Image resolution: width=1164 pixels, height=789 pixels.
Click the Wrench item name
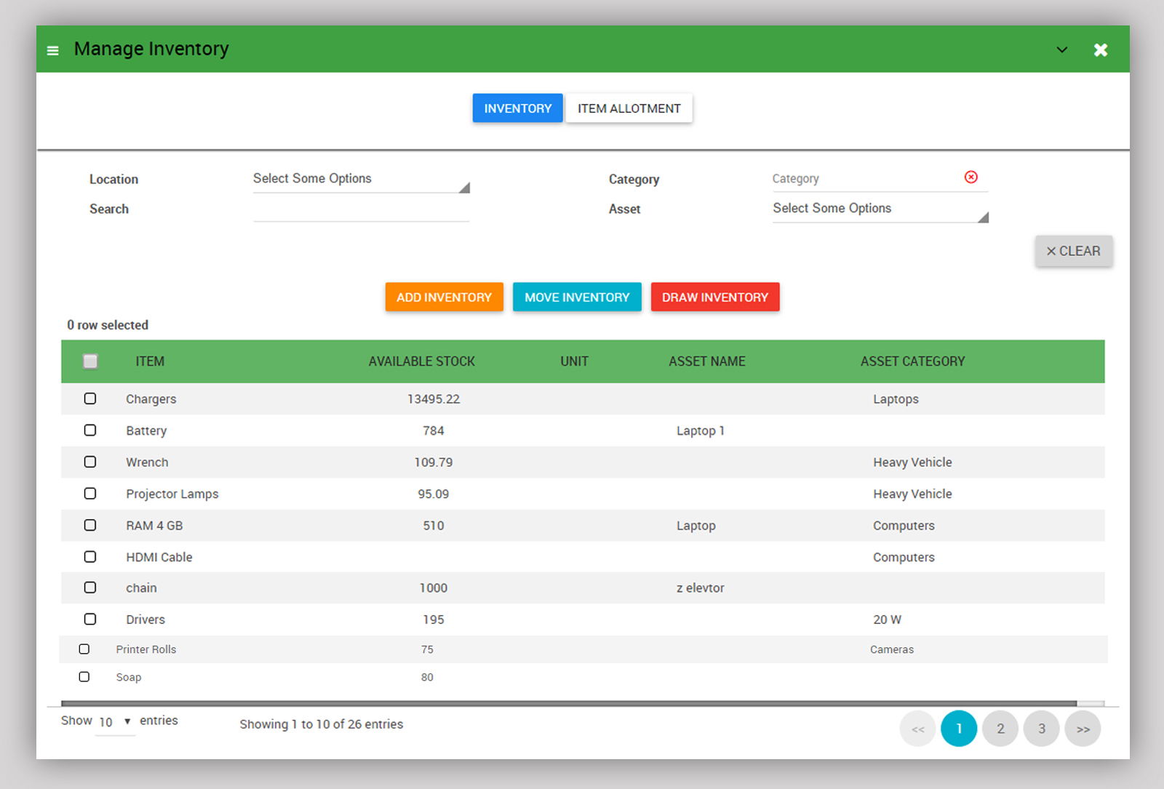(x=147, y=462)
